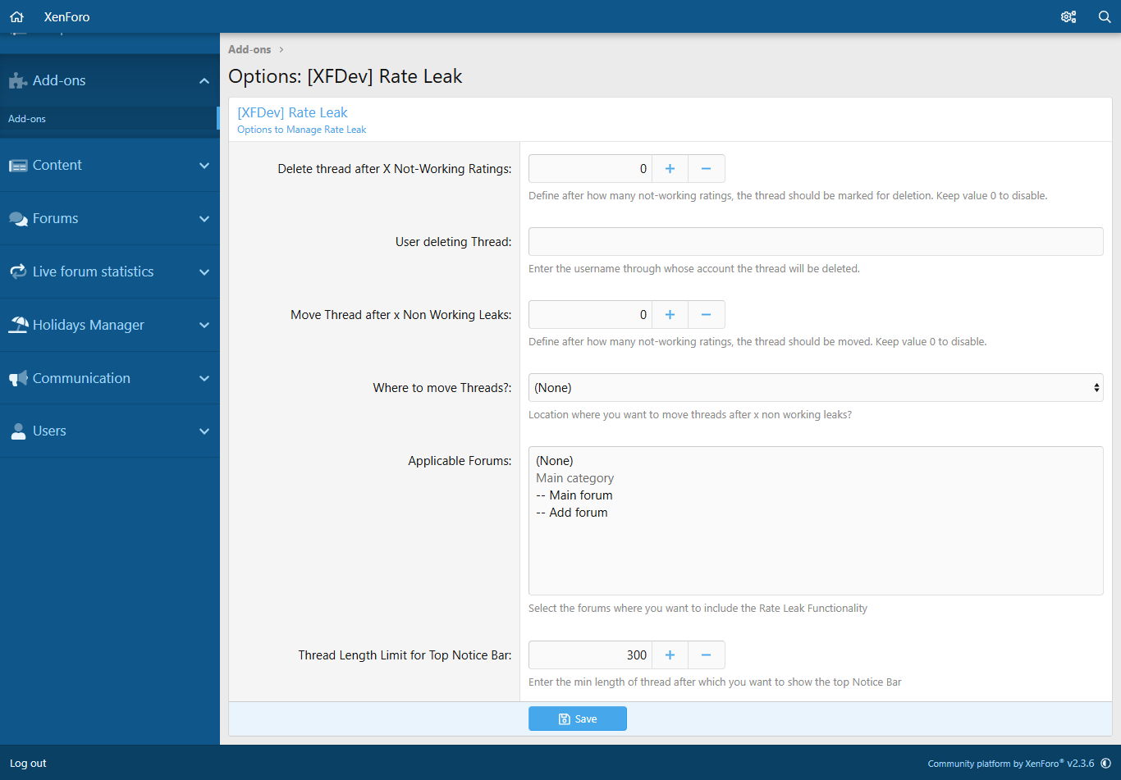The width and height of the screenshot is (1121, 780).
Task: Decrease Thread Length Limit with minus
Action: [706, 655]
